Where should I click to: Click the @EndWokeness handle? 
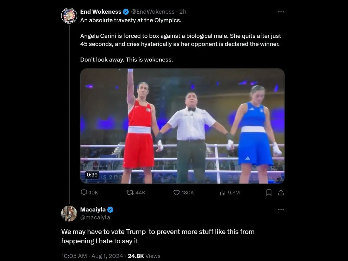tap(153, 12)
